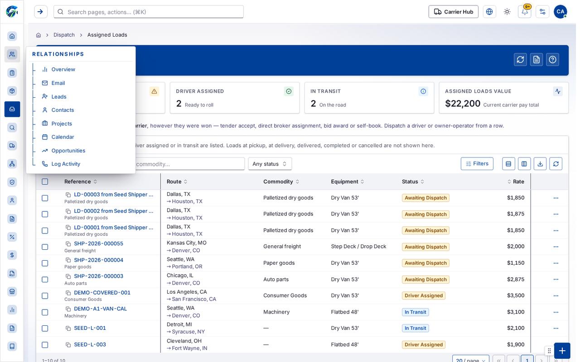Screen dimensions: 580x362
Task: Open the document icon in blue banner
Action: (536, 60)
